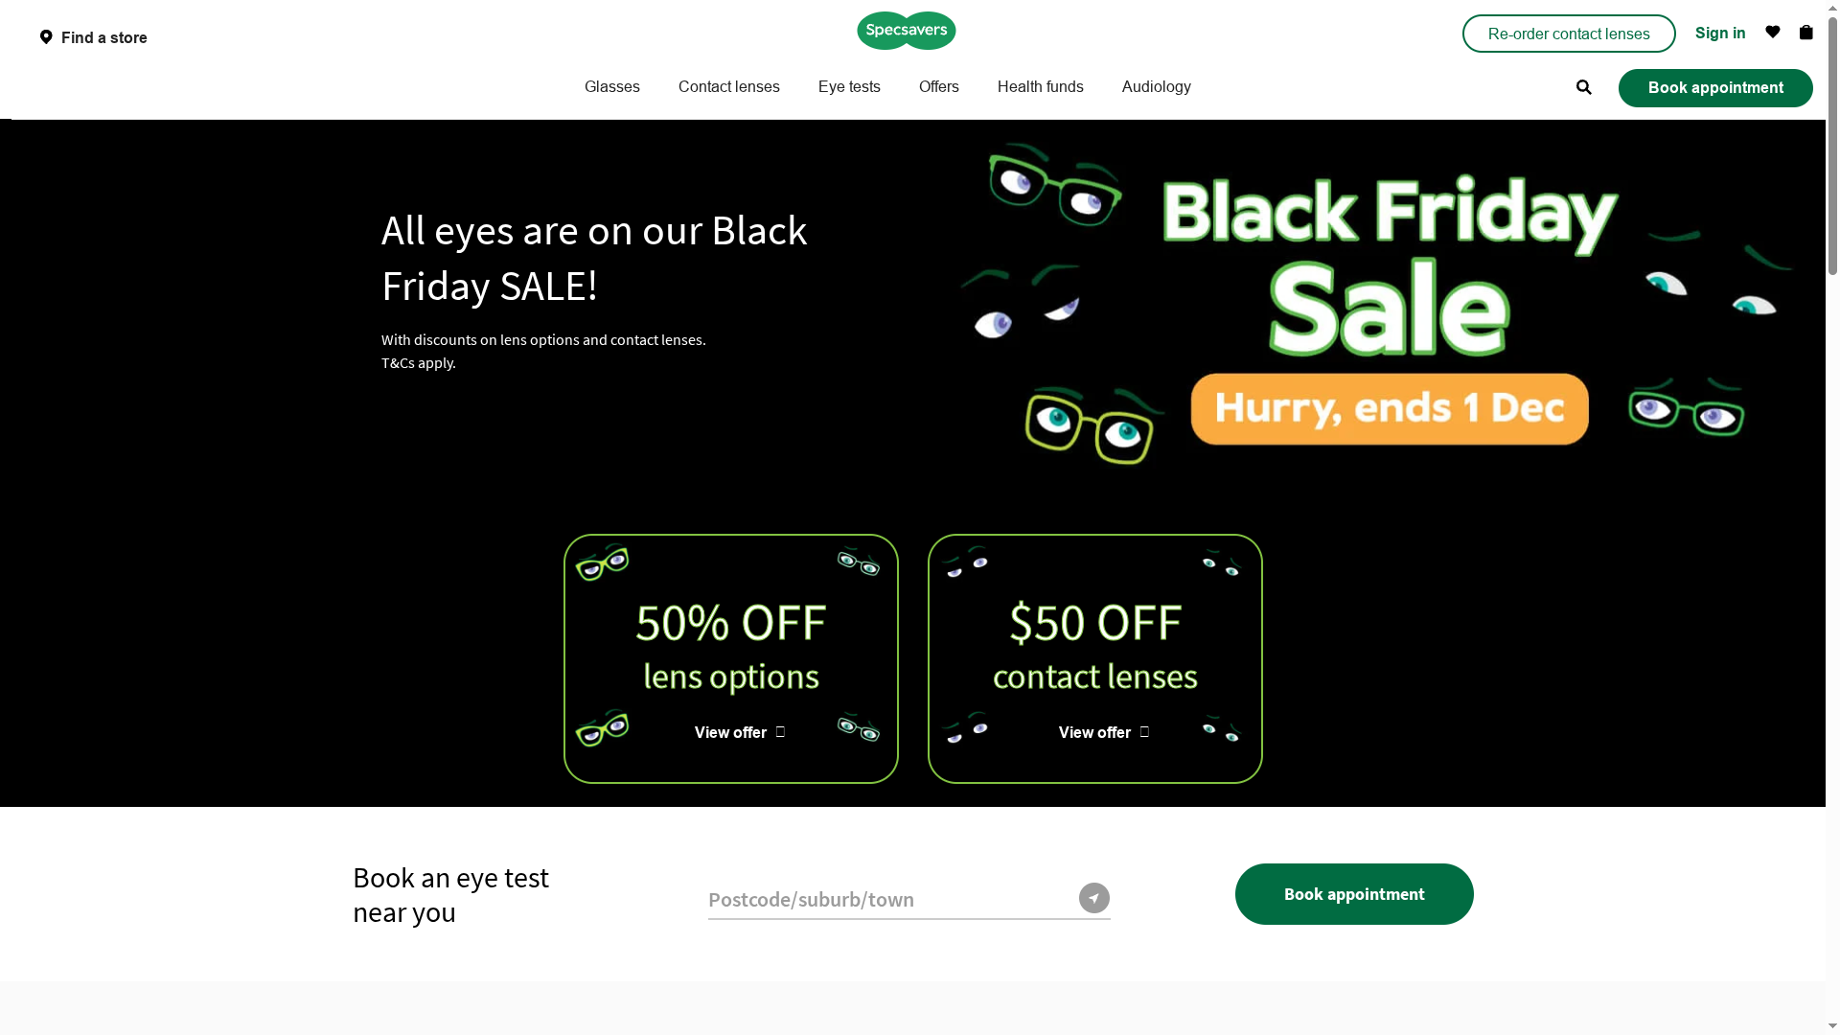Open the wishlist heart icon
Screen dimensions: 1840x1035
coord(1772,32)
